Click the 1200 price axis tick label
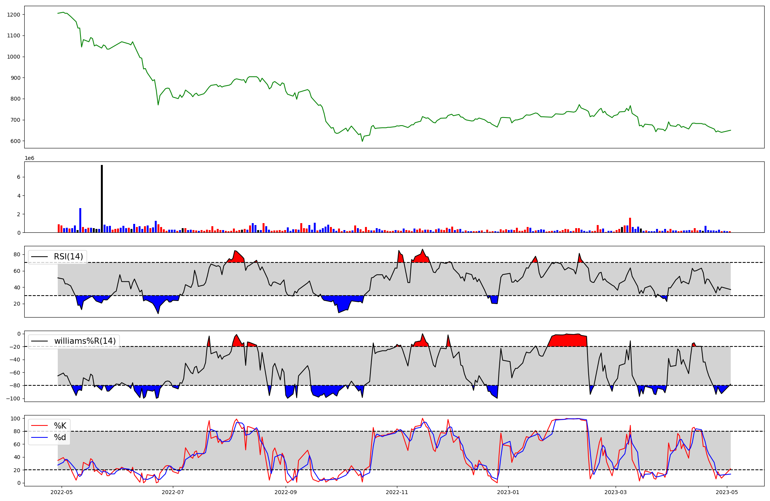The height and width of the screenshot is (501, 770). click(13, 15)
